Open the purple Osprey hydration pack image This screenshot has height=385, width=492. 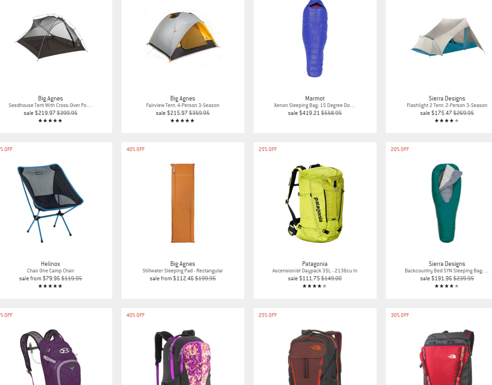(50, 357)
